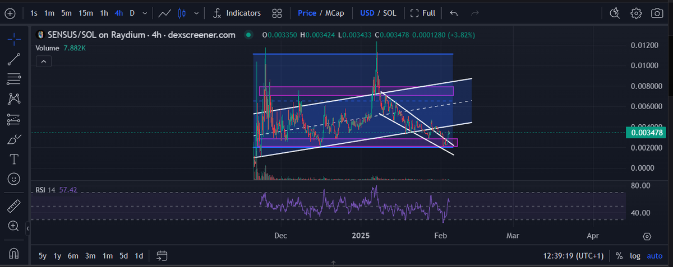Expand the interval dropdown arrow

coord(145,13)
